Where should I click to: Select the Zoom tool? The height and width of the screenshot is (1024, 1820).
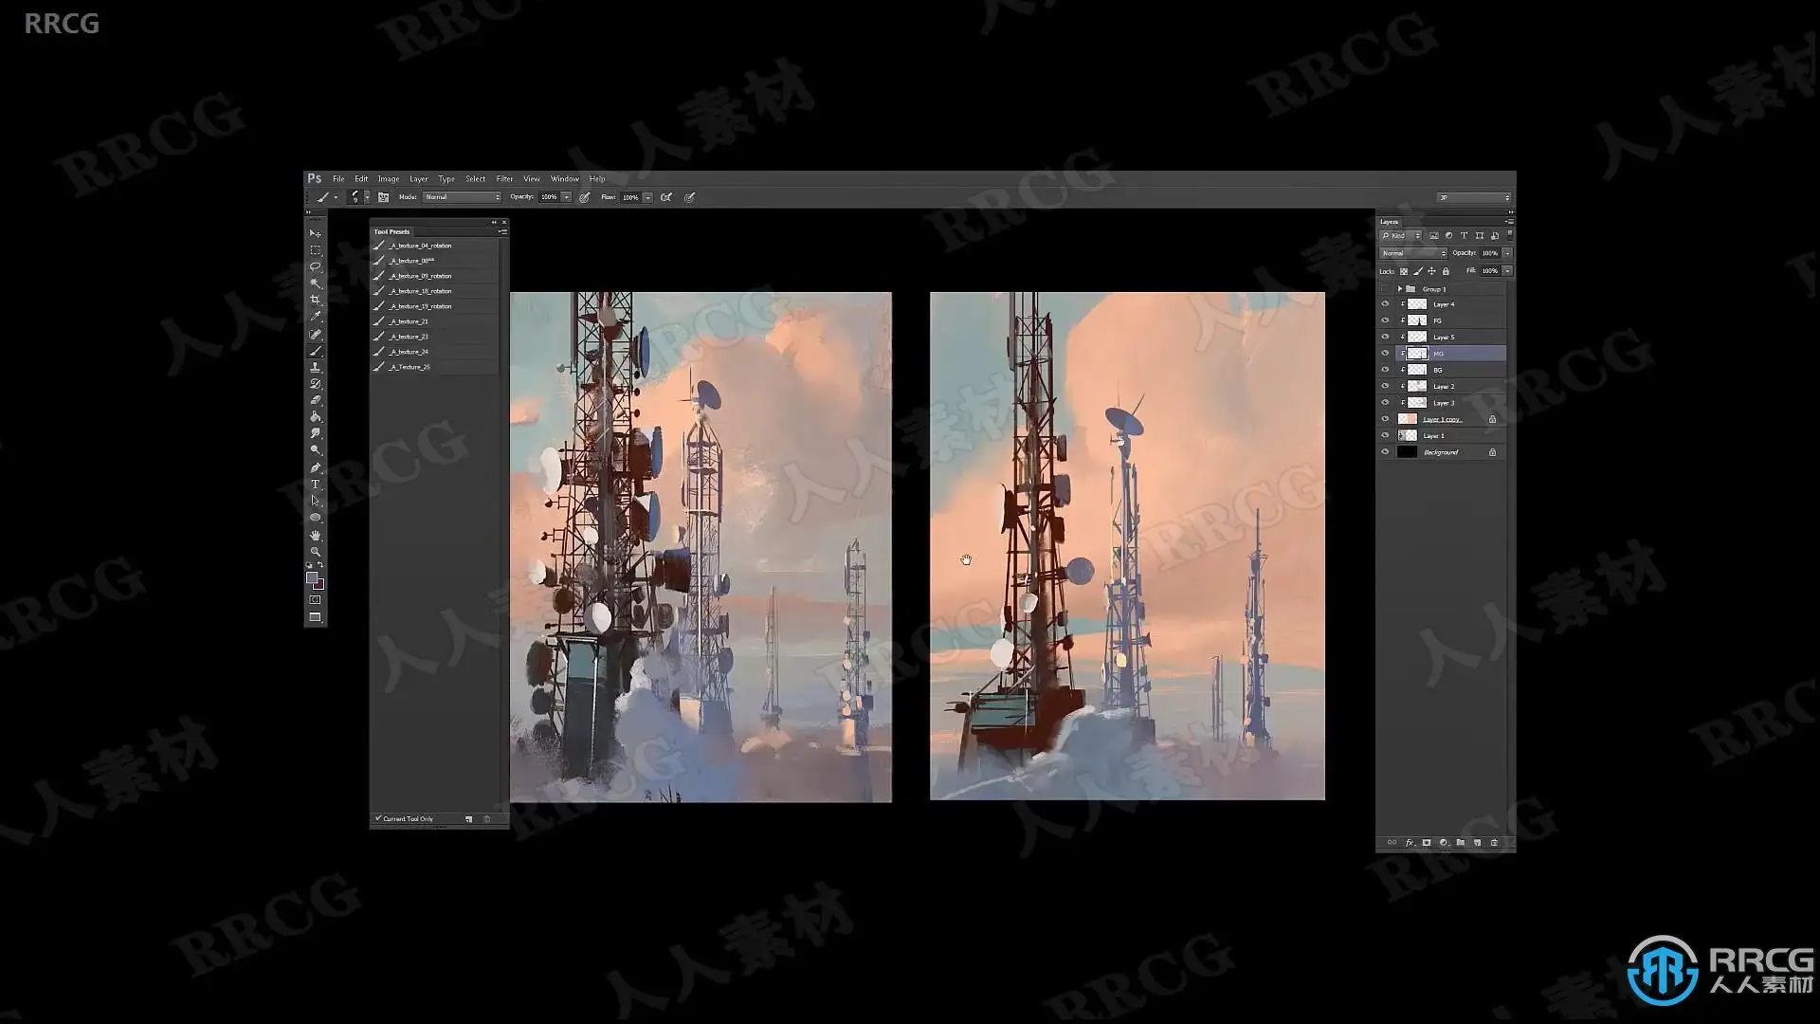316,552
